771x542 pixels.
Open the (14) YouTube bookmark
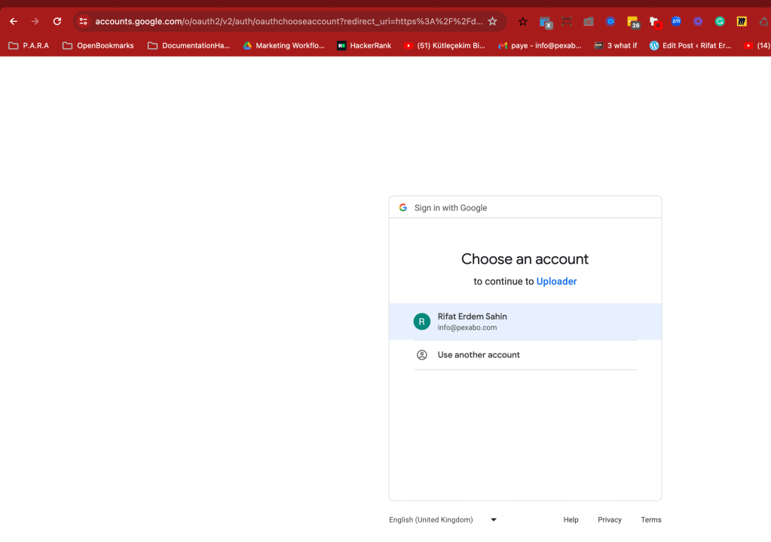coord(757,45)
